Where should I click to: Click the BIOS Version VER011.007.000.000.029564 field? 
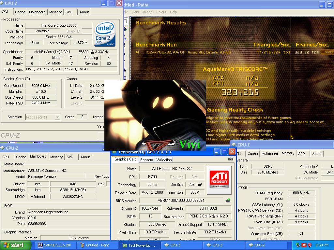[181, 201]
